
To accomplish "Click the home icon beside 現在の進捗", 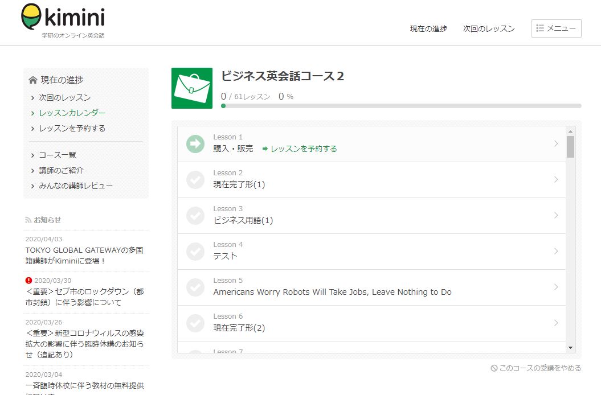I will [32, 80].
